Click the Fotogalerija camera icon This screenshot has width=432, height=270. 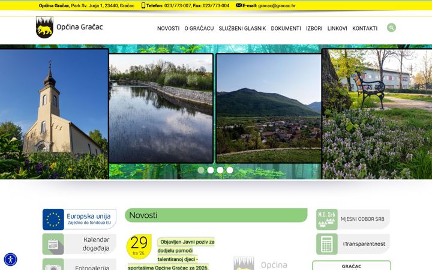coord(53,265)
